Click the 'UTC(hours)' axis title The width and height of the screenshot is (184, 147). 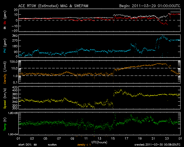tap(99, 142)
